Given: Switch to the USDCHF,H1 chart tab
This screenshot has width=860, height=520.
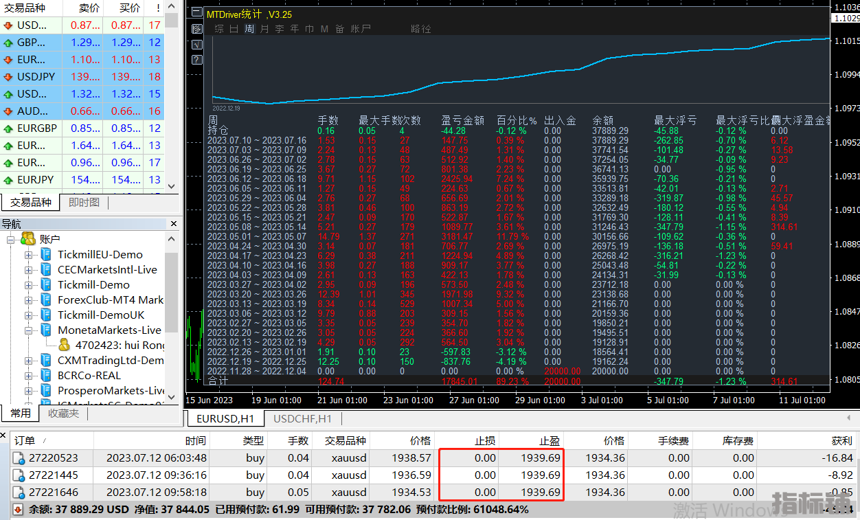Looking at the screenshot, I should pos(302,418).
